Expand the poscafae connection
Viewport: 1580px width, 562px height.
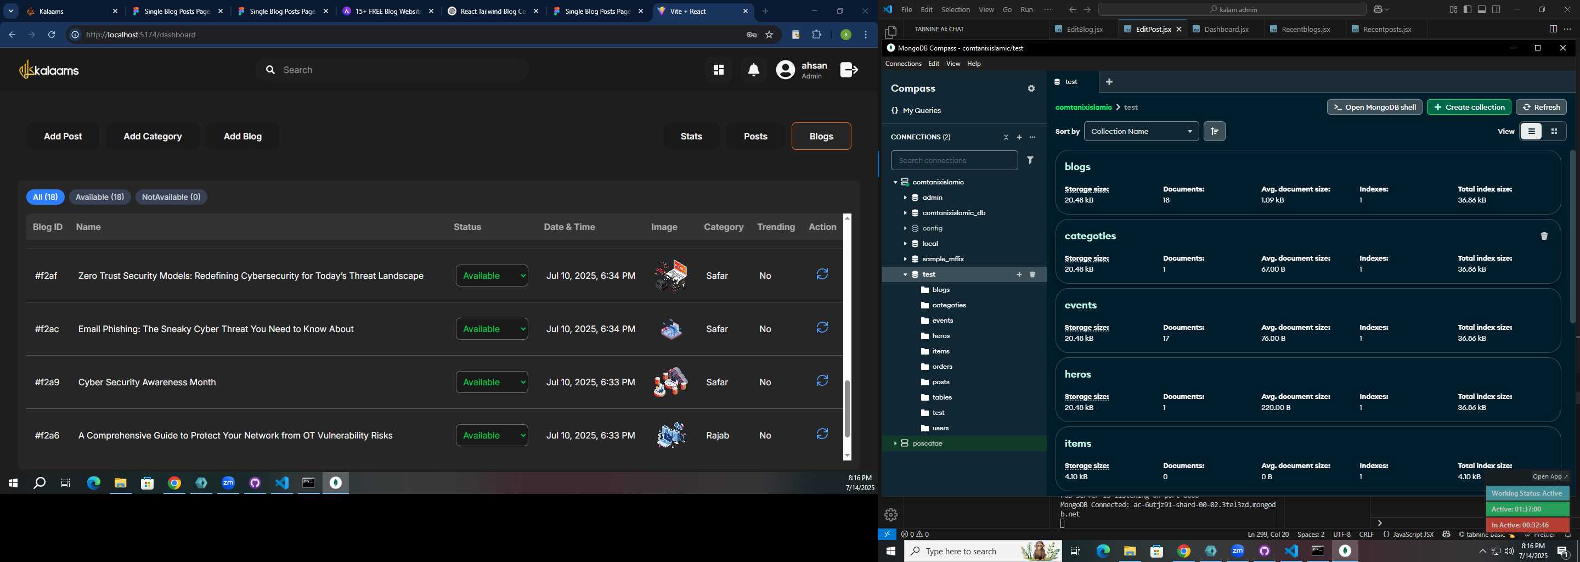click(895, 443)
